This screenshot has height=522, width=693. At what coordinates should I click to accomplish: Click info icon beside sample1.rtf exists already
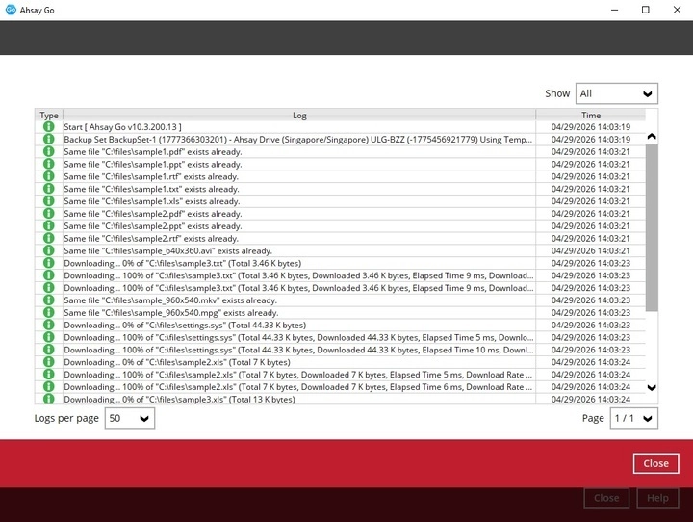(49, 176)
